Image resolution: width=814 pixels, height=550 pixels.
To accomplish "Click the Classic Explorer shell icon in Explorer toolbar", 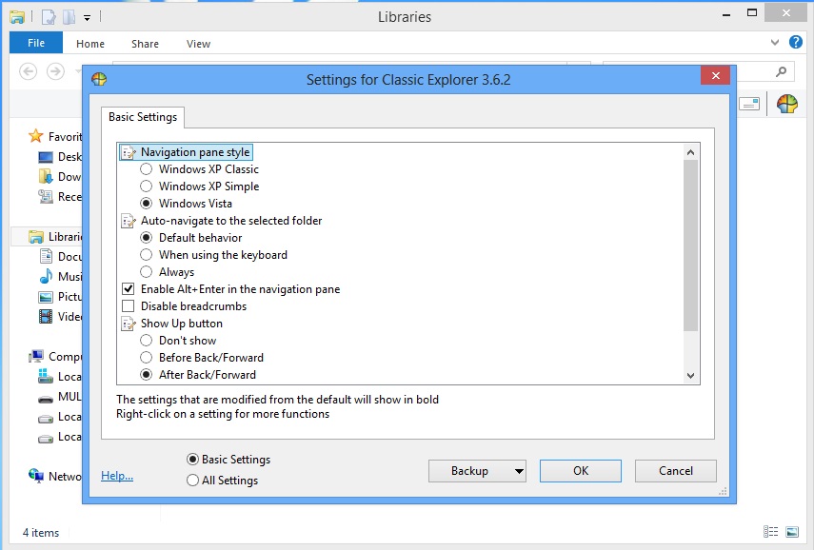I will coord(787,104).
